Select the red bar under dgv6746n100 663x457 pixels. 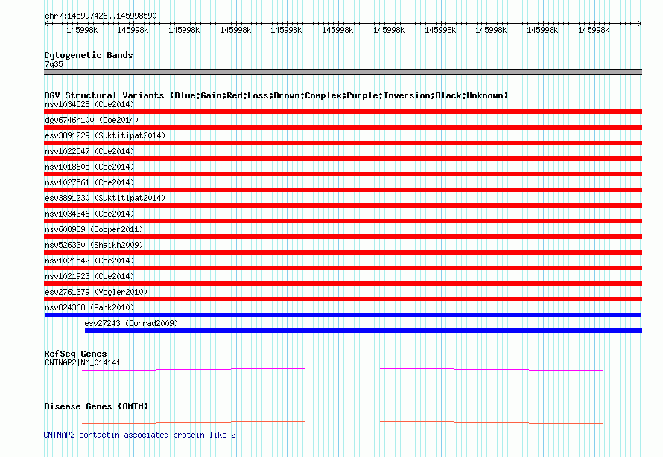343,127
